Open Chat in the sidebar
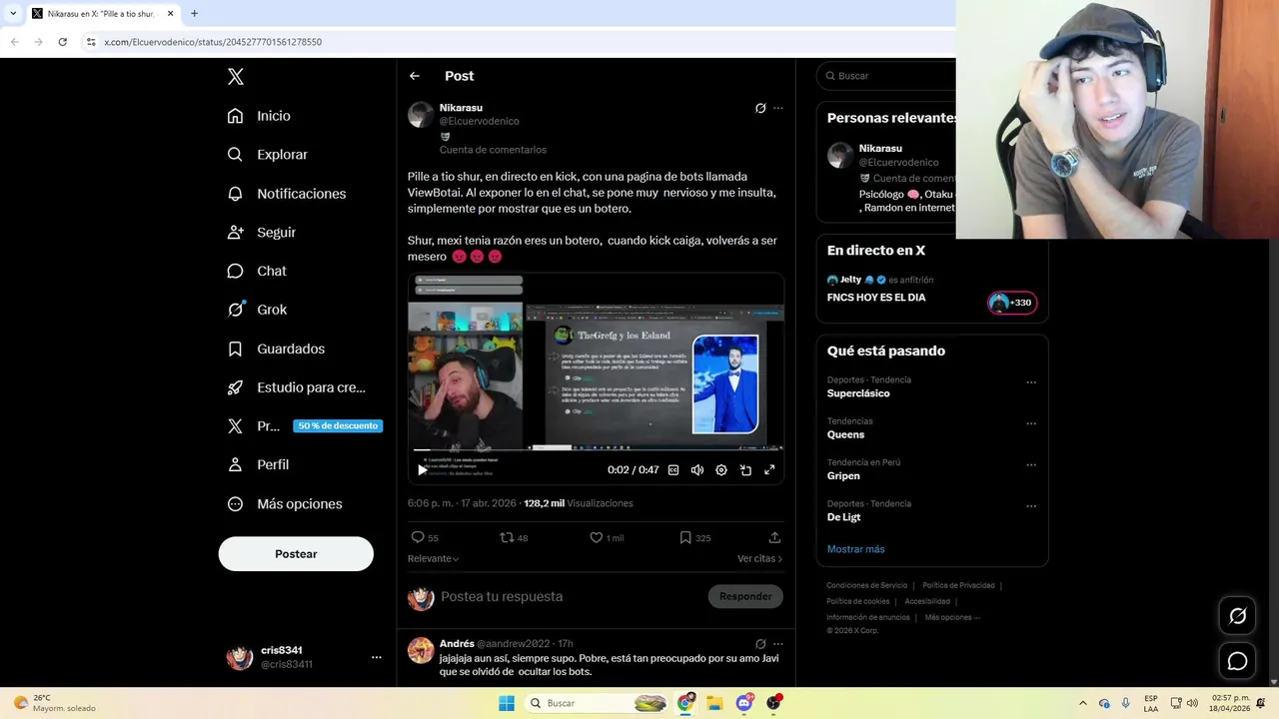1279x719 pixels. [256, 271]
